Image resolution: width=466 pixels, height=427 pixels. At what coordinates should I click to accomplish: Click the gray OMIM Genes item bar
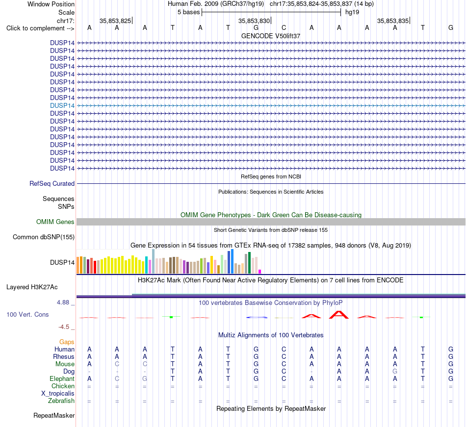click(x=271, y=222)
